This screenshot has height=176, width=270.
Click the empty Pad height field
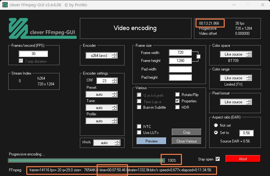point(180,77)
